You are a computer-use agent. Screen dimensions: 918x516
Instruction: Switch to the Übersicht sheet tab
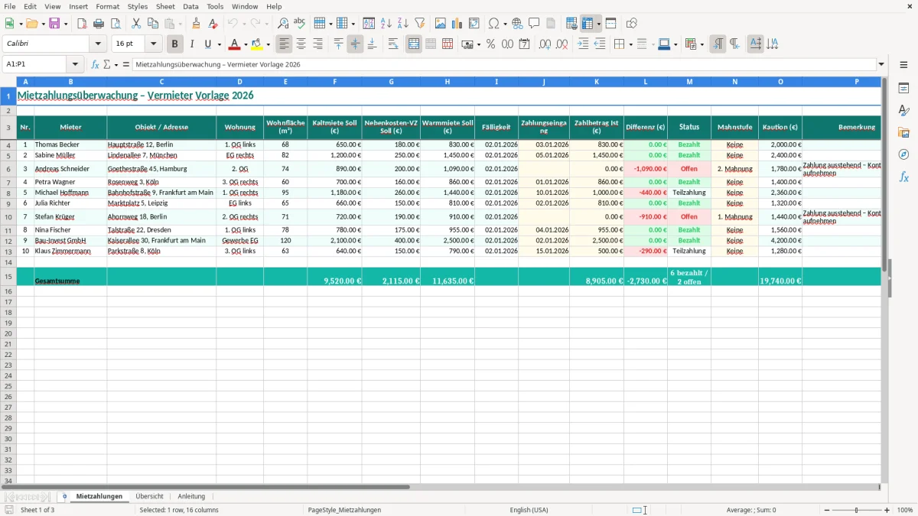(149, 496)
